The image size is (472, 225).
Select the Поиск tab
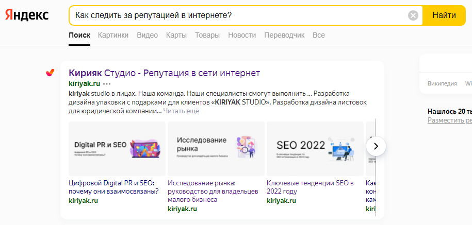coord(79,35)
